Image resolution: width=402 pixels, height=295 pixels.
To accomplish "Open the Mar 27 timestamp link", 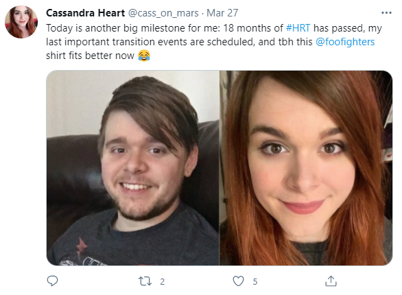I will [x=222, y=13].
